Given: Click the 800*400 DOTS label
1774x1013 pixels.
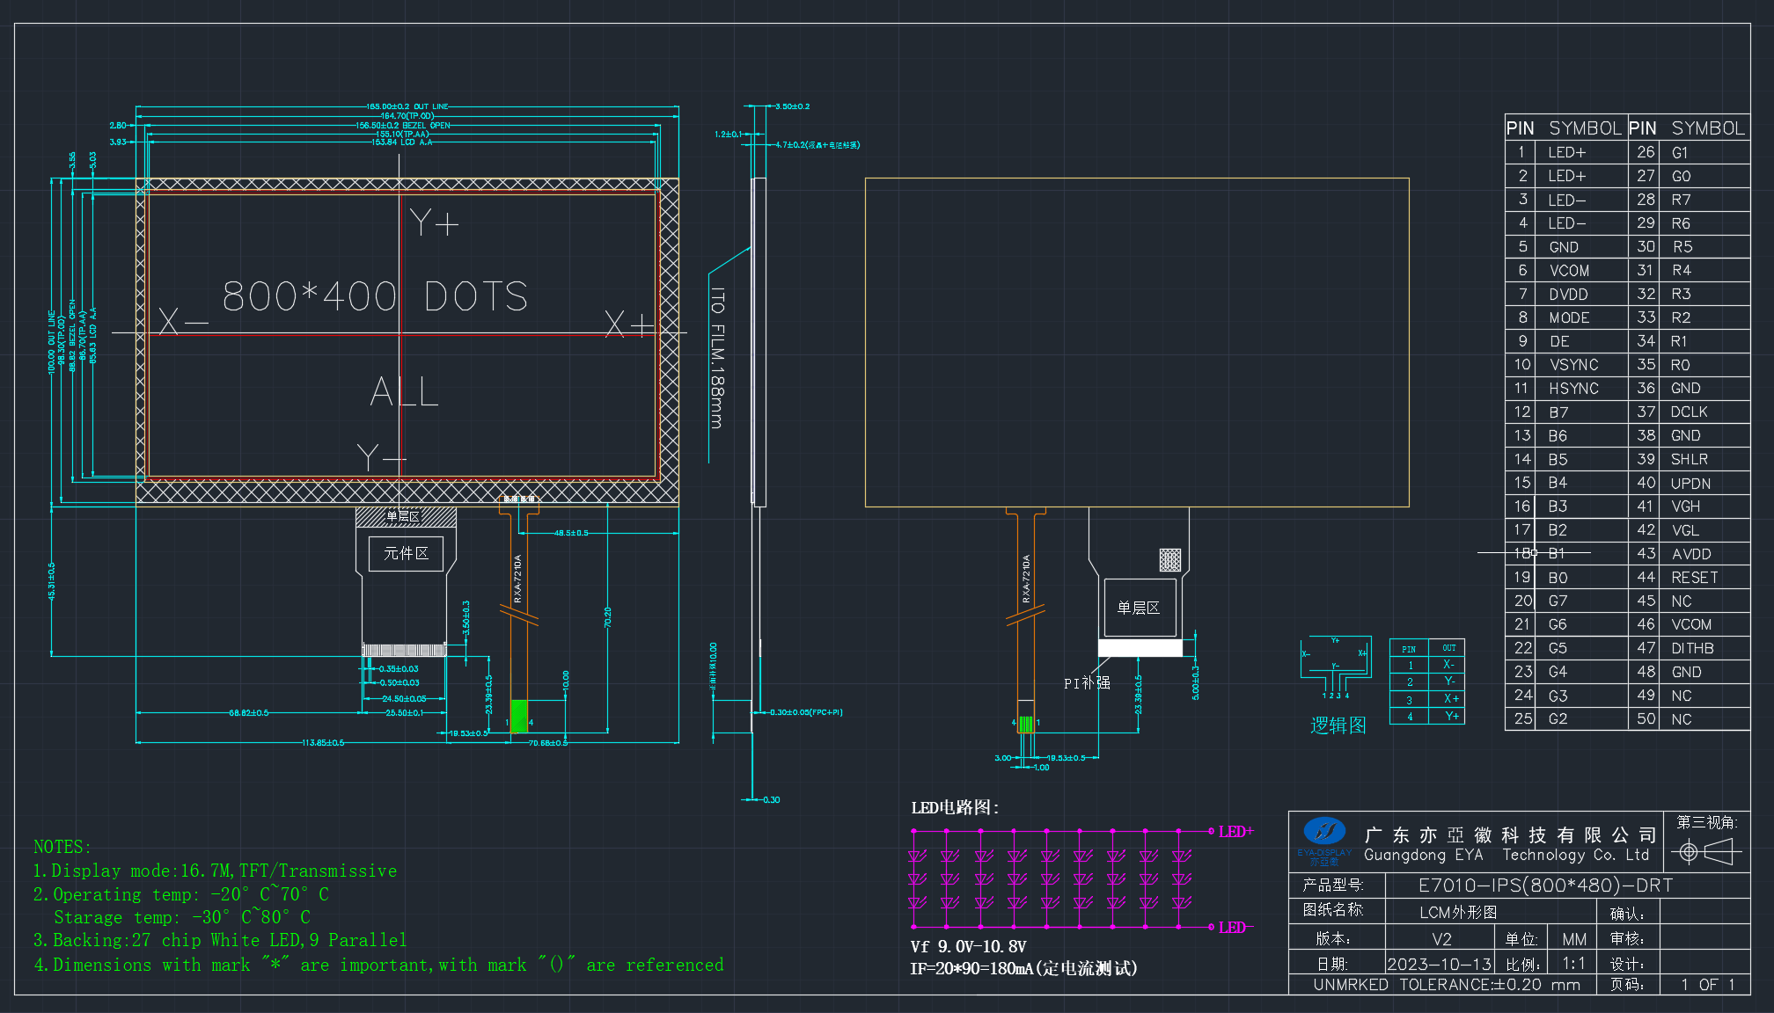Looking at the screenshot, I should click(x=376, y=296).
